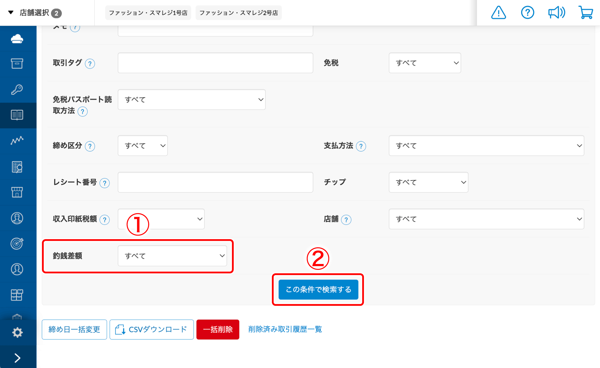Click the target campaign icon in the sidebar
Viewport: 600px width, 368px height.
pos(18,243)
